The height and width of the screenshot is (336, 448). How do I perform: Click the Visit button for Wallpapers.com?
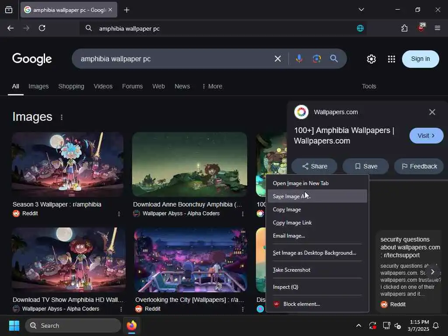pos(426,136)
